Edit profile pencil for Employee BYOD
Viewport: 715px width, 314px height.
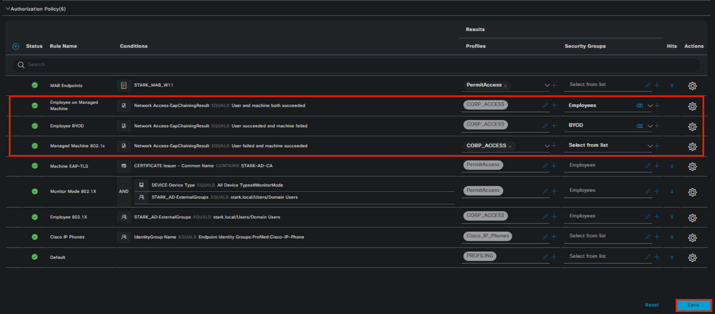545,126
